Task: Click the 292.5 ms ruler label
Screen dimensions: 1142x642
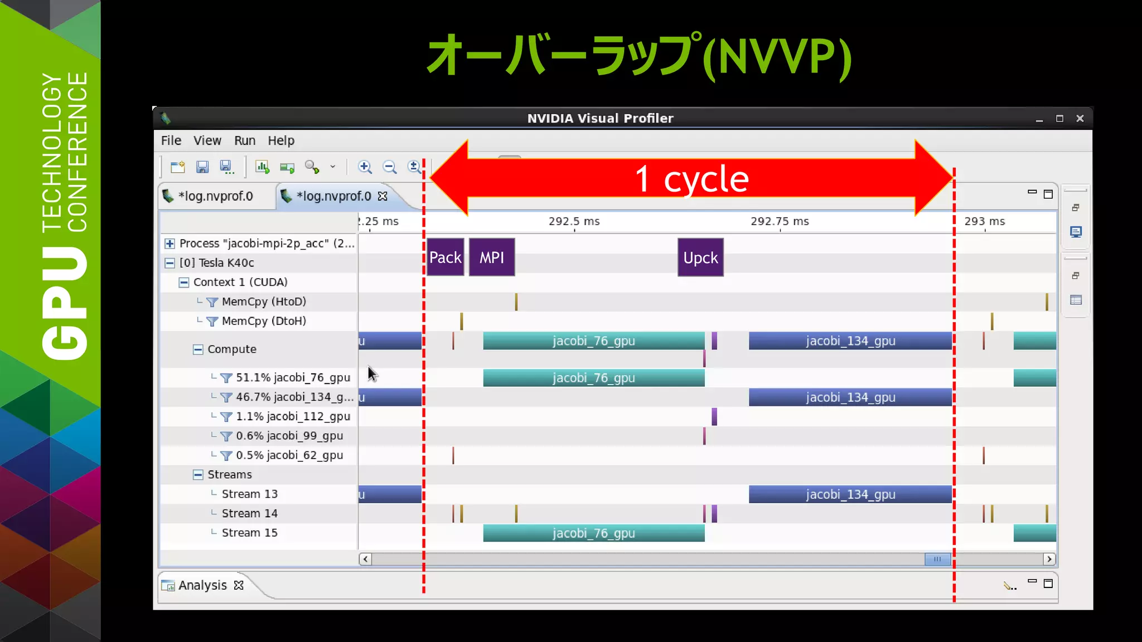Action: pyautogui.click(x=574, y=221)
